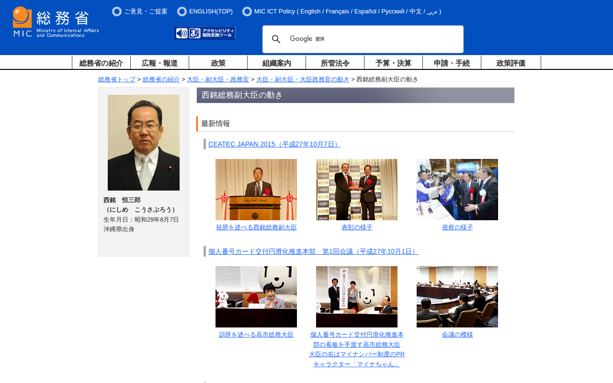Image resolution: width=613 pixels, height=383 pixels.
Task: Open MIC ICT Policy in English
Action: [x=310, y=11]
